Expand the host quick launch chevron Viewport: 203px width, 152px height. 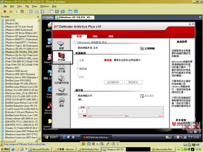tap(26, 149)
